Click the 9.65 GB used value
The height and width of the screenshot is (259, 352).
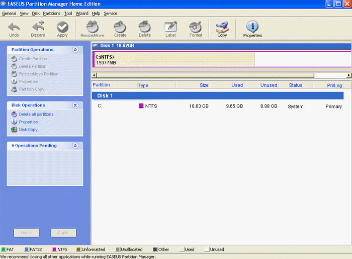coord(234,106)
